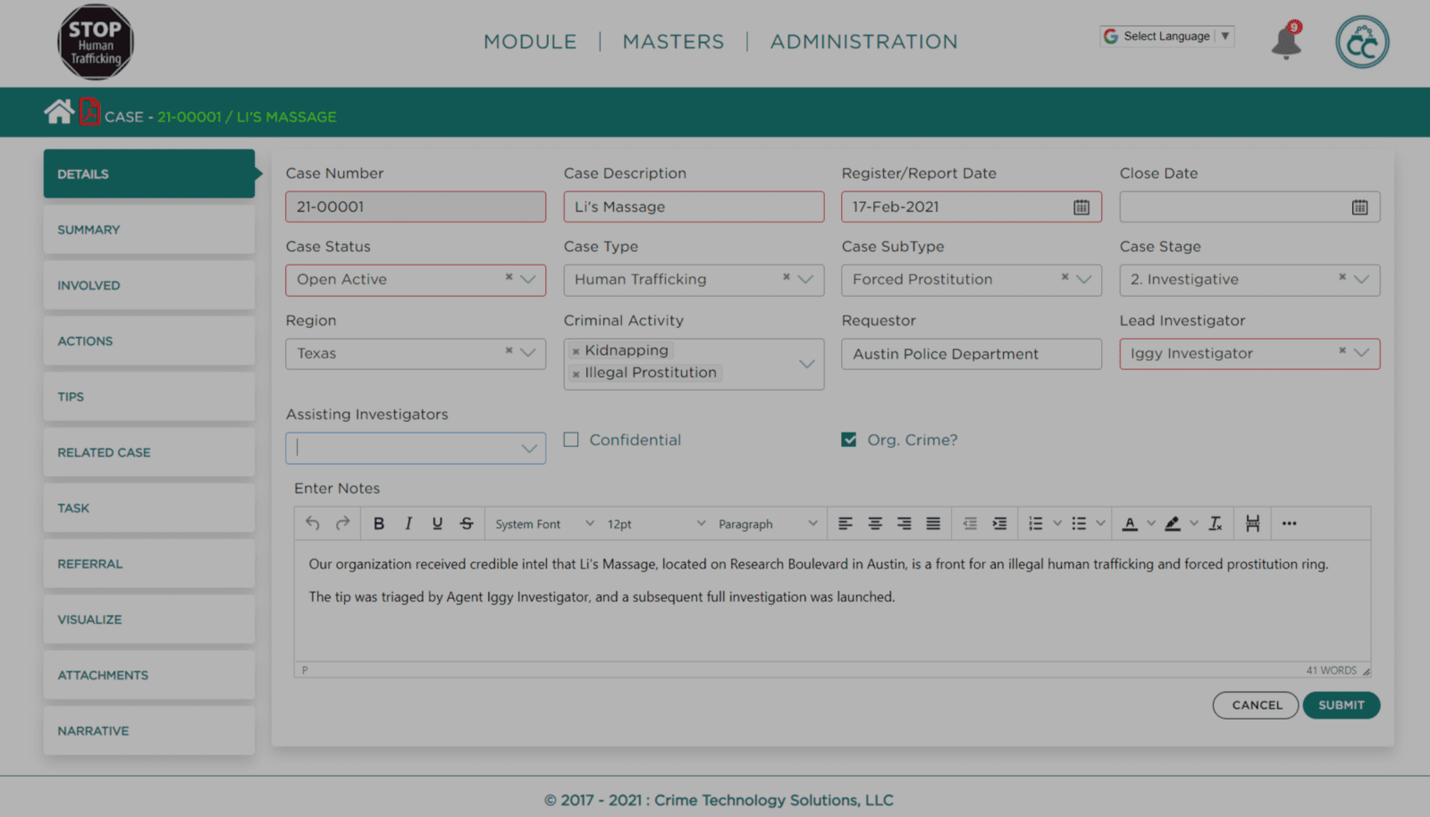Viewport: 1430px width, 817px height.
Task: Expand the Case SubType dropdown
Action: (x=1084, y=280)
